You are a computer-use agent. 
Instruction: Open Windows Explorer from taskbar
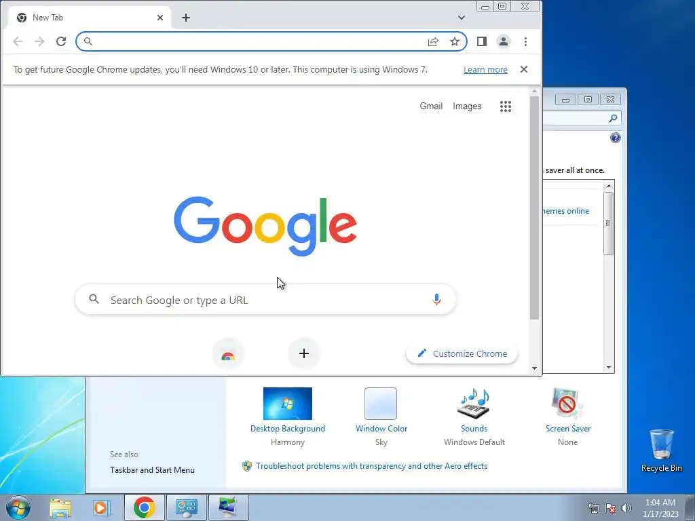[x=60, y=507]
